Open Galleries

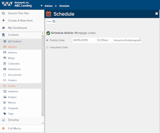click(13, 91)
